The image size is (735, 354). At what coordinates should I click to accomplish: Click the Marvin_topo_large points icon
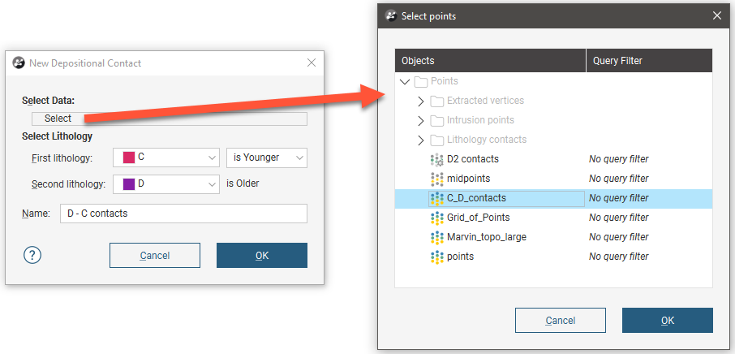point(436,237)
